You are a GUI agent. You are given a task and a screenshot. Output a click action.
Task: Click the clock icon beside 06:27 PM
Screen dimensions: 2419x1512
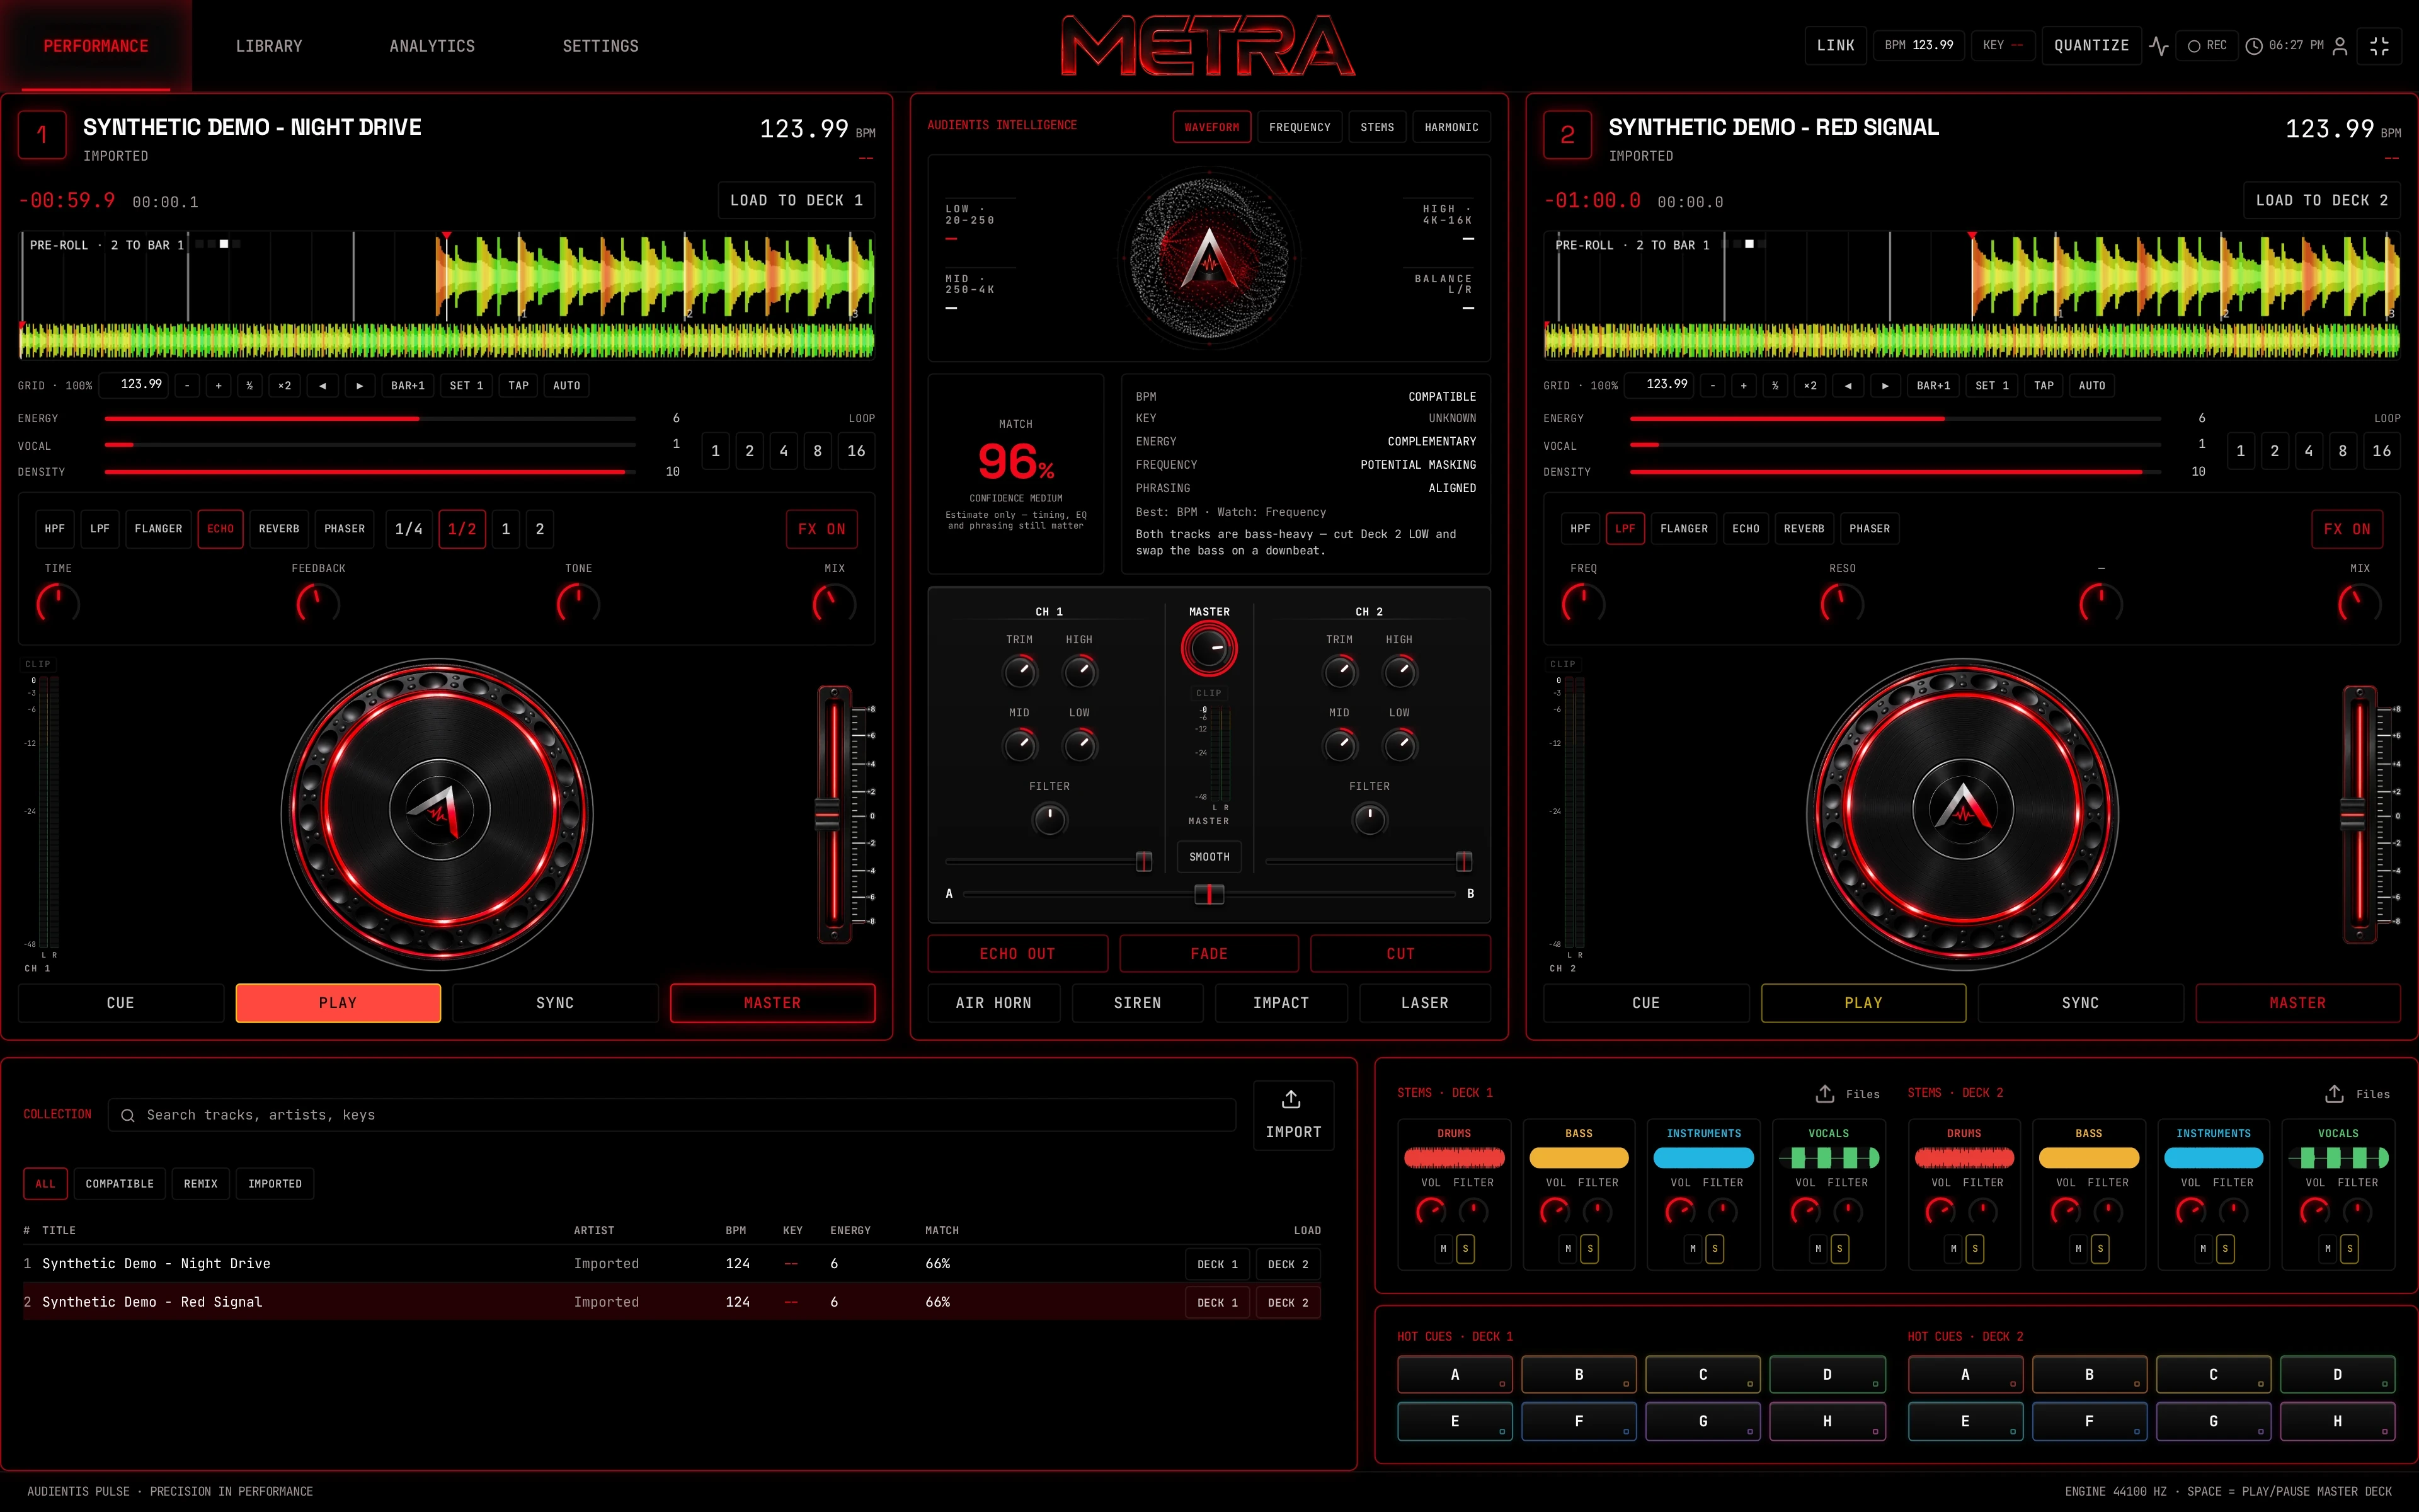(x=2254, y=46)
